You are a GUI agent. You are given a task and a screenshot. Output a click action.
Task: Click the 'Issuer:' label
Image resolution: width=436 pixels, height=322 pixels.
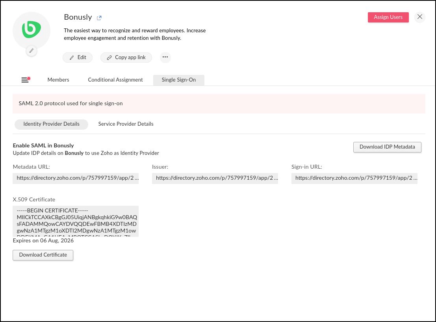160,167
